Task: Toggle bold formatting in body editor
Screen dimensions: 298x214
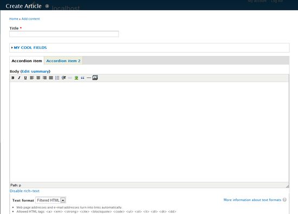Action: pos(13,78)
